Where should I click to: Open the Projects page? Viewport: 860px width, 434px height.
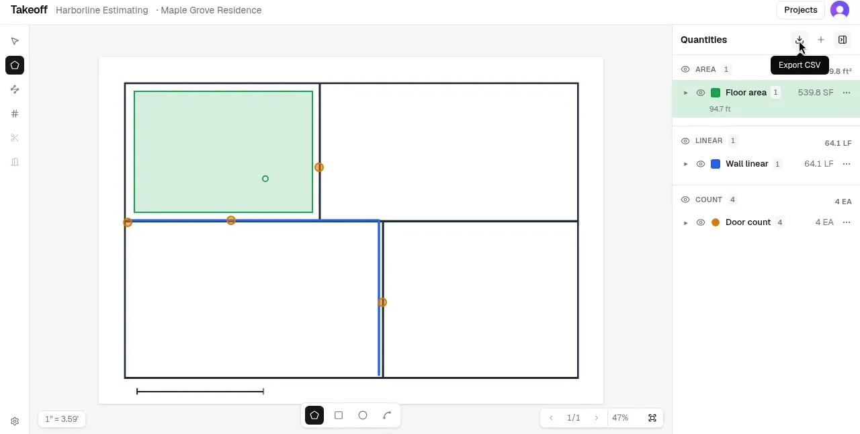(x=800, y=10)
